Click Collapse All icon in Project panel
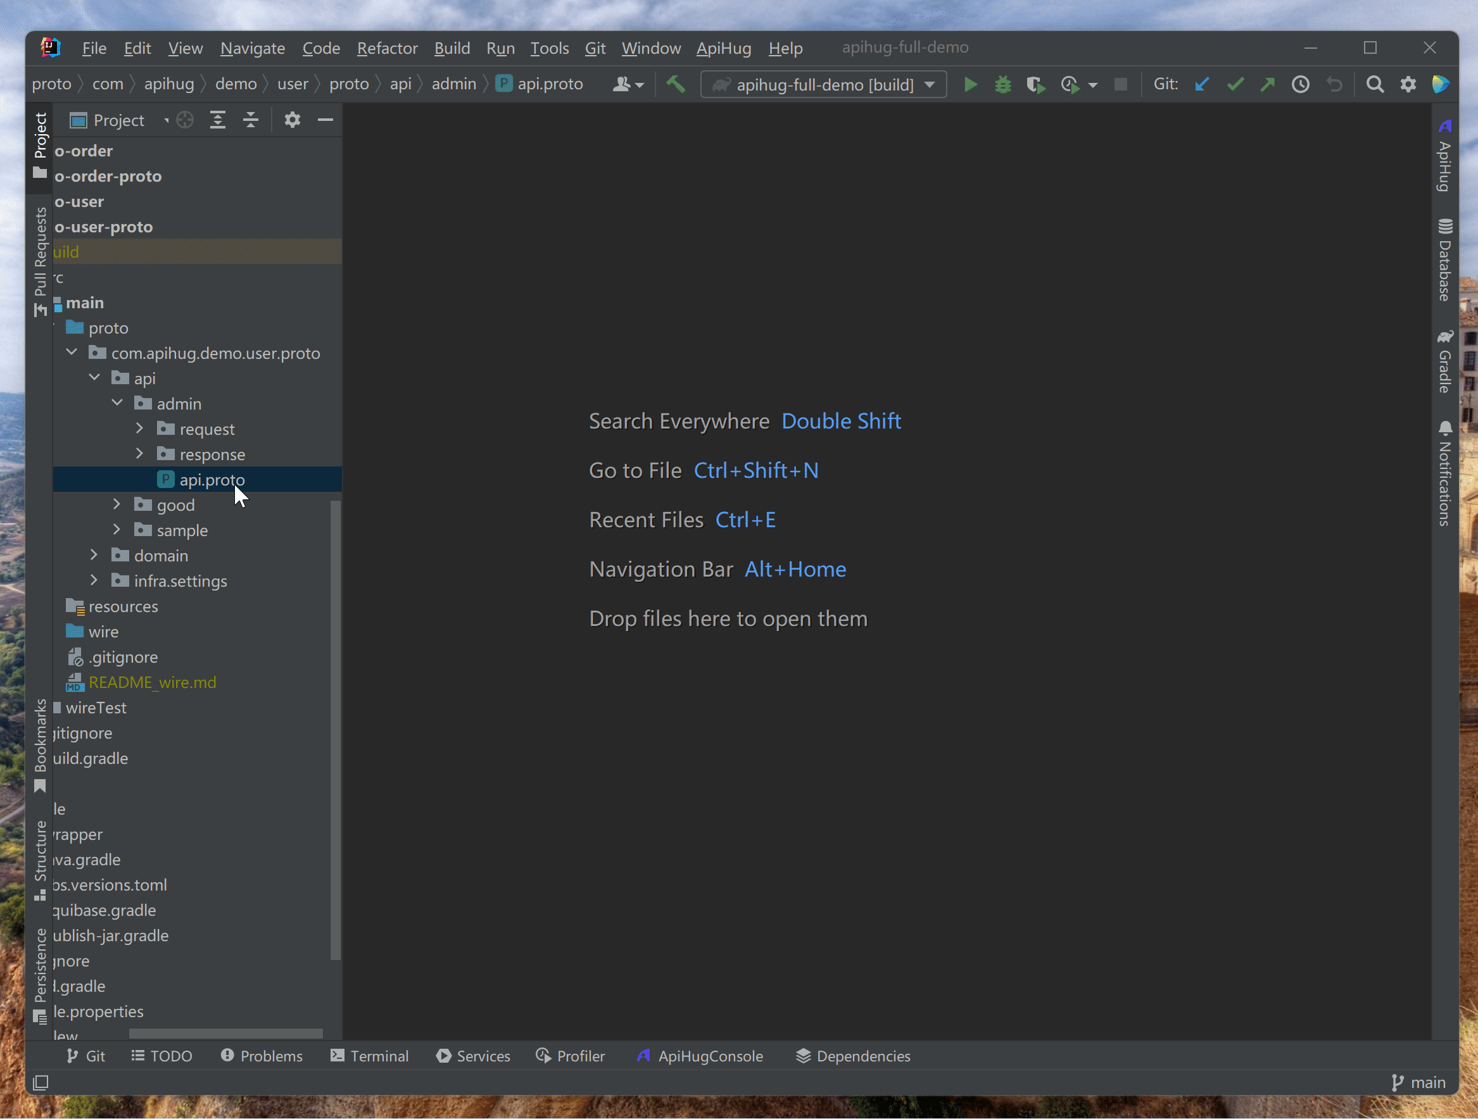1478x1119 pixels. [x=251, y=120]
